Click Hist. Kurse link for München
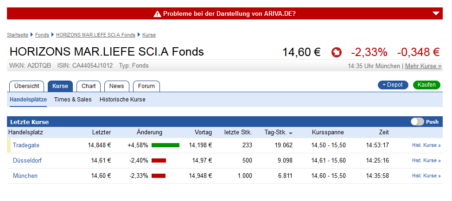The image size is (452, 201). coord(426,176)
